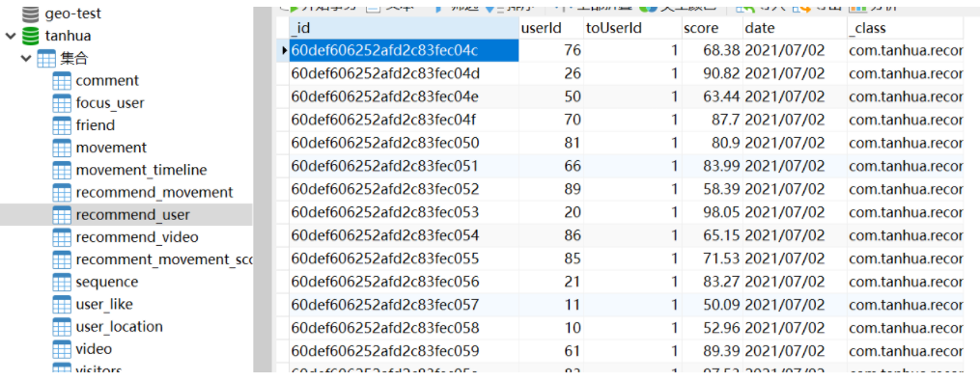Select cell 60def606252afd2c83fec053
Image resolution: width=980 pixels, height=382 pixels.
404,212
